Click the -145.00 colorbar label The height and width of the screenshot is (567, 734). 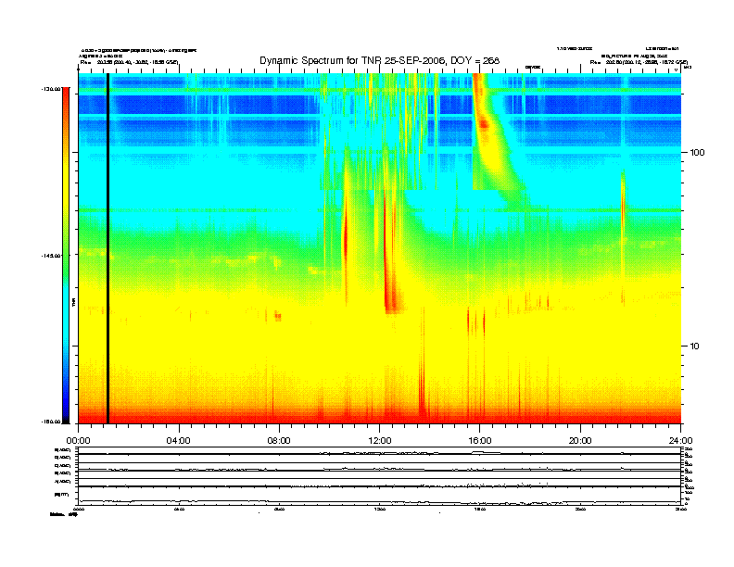click(51, 256)
